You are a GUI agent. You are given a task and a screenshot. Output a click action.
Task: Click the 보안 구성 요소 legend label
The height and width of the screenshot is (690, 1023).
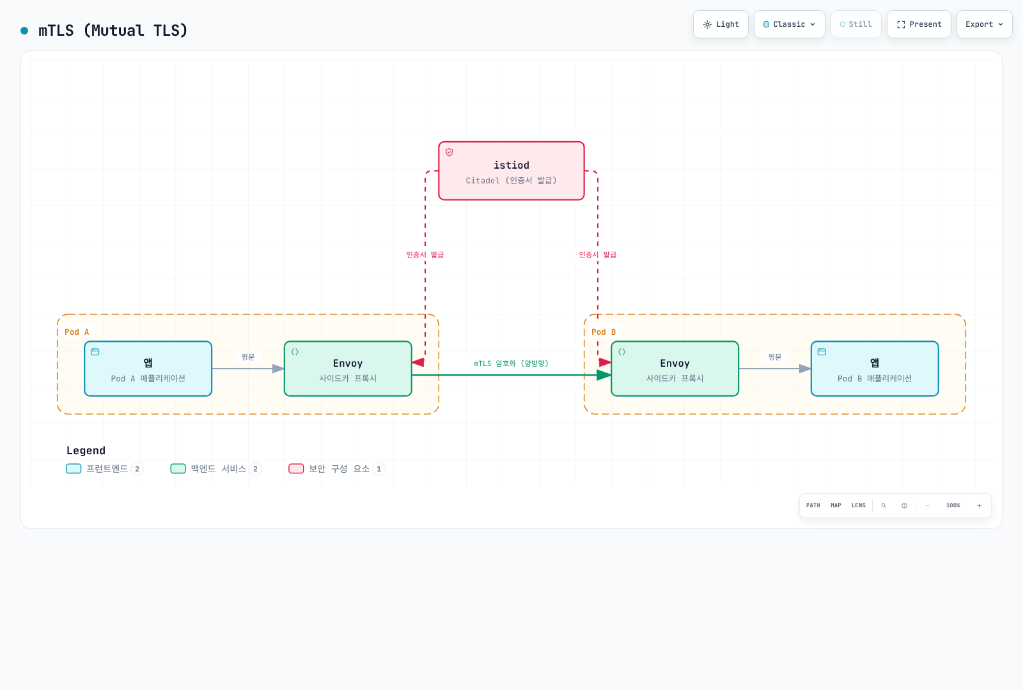click(339, 468)
